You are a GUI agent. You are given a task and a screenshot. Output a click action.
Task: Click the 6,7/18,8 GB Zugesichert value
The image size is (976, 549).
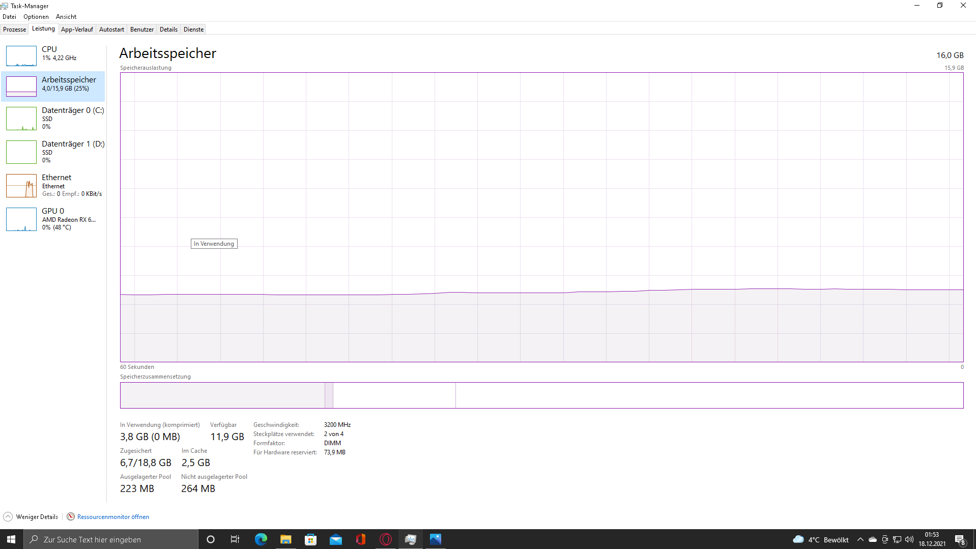click(146, 463)
